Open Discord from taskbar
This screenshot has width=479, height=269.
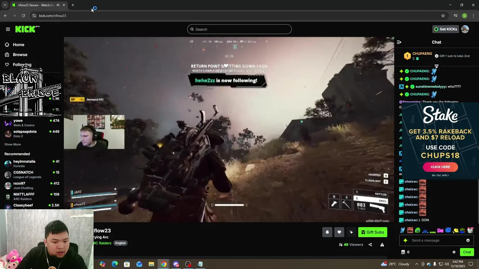pyautogui.click(x=176, y=264)
